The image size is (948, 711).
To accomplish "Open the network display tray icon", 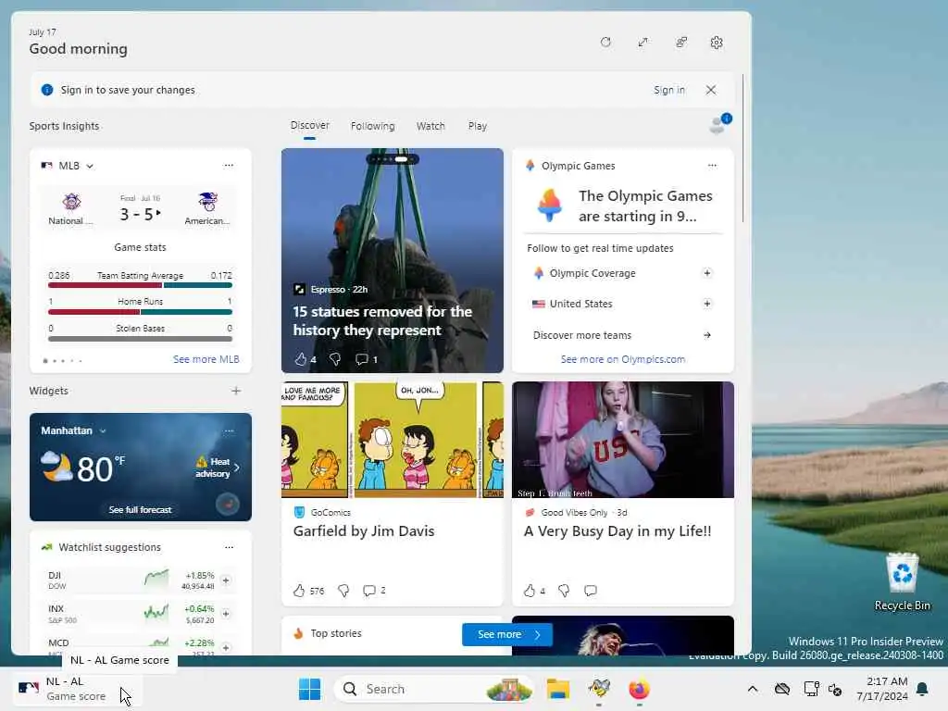I will [x=811, y=689].
